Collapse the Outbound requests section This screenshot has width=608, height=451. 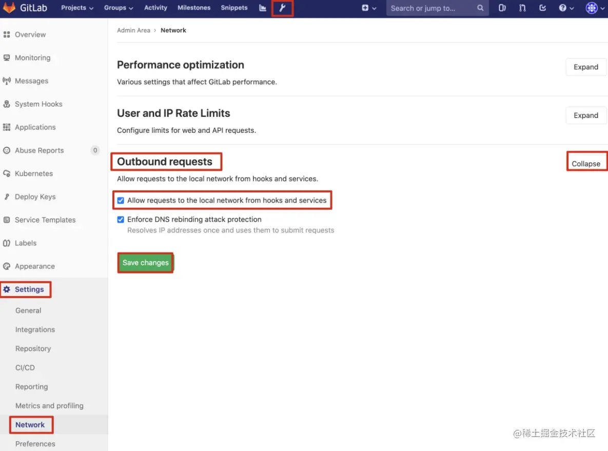click(586, 164)
